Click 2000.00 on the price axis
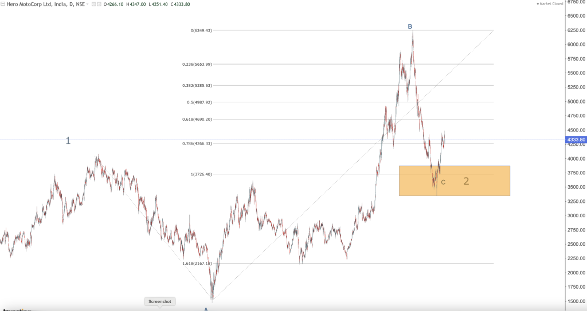The height and width of the screenshot is (311, 587). (x=576, y=273)
